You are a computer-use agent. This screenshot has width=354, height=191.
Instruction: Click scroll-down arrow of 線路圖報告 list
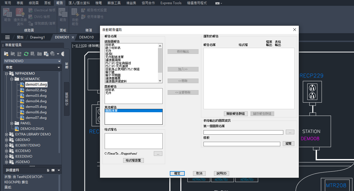pos(160,80)
